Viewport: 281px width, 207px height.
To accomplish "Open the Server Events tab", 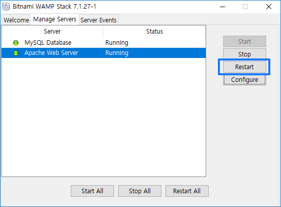I will click(x=99, y=20).
